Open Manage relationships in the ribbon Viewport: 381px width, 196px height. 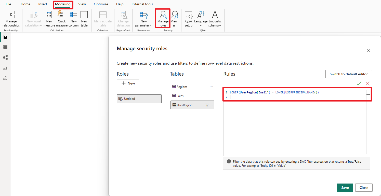[11, 19]
